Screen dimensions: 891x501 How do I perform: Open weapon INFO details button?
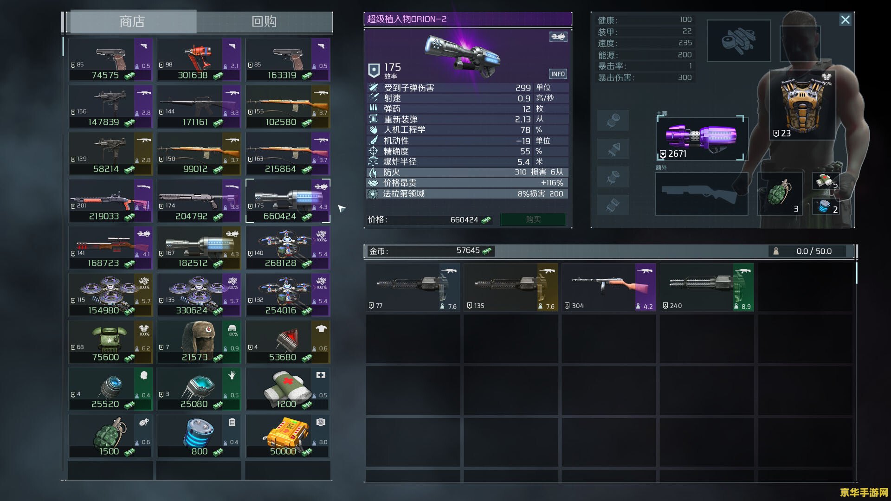click(x=558, y=74)
